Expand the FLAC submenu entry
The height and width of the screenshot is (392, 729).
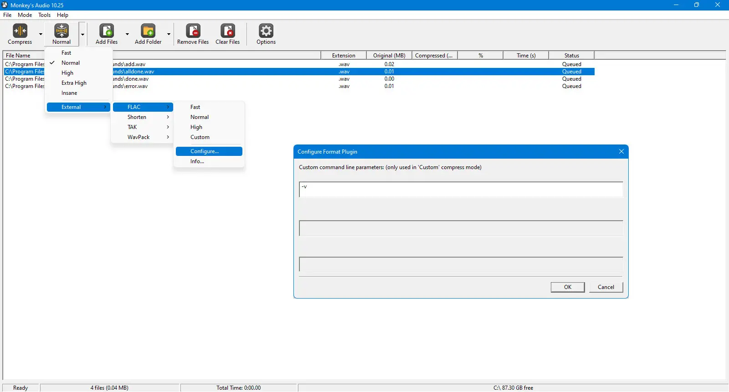click(143, 107)
